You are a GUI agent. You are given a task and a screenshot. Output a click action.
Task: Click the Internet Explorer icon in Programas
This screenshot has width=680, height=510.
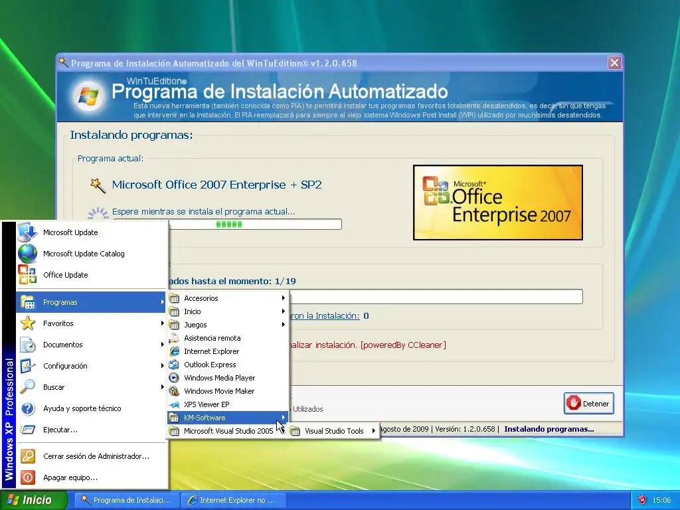point(175,351)
